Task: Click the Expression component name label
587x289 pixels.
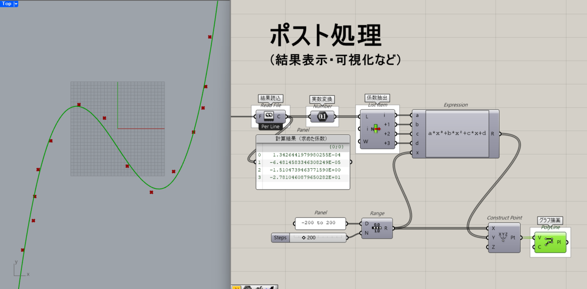Action: coord(456,105)
